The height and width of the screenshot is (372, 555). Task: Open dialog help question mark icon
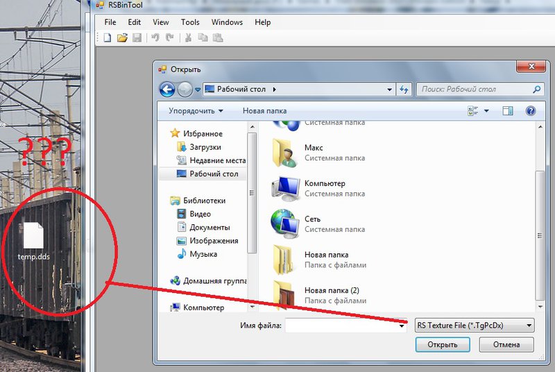pos(530,111)
